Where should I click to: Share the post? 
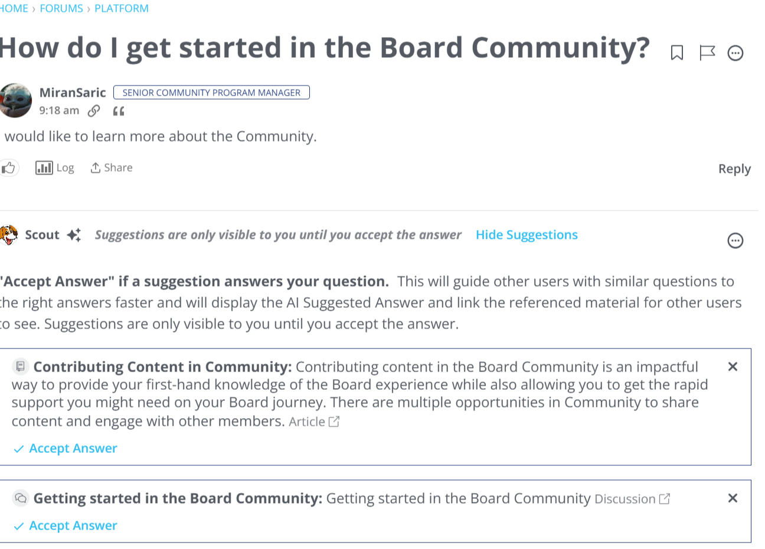111,168
